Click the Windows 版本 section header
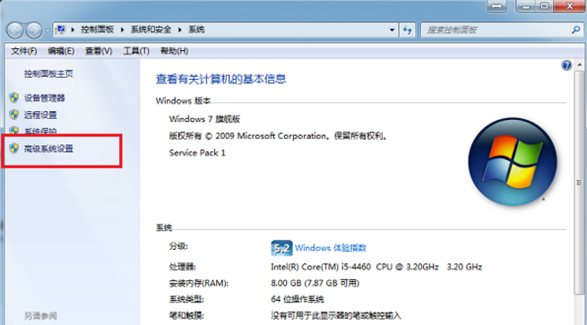587x325 pixels. [x=183, y=100]
